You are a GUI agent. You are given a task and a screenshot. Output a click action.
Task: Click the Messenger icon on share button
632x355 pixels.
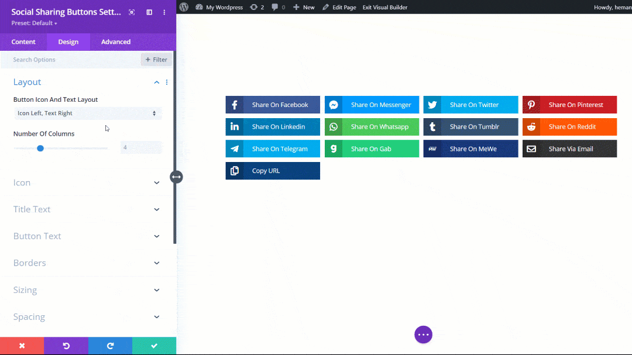[334, 105]
